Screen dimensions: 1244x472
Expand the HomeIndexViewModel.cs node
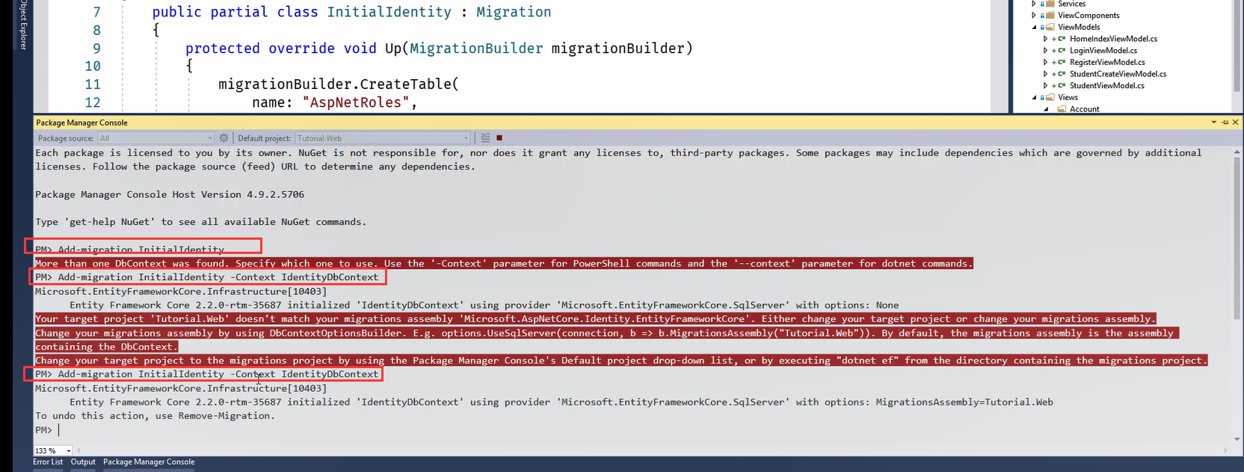tap(1045, 39)
